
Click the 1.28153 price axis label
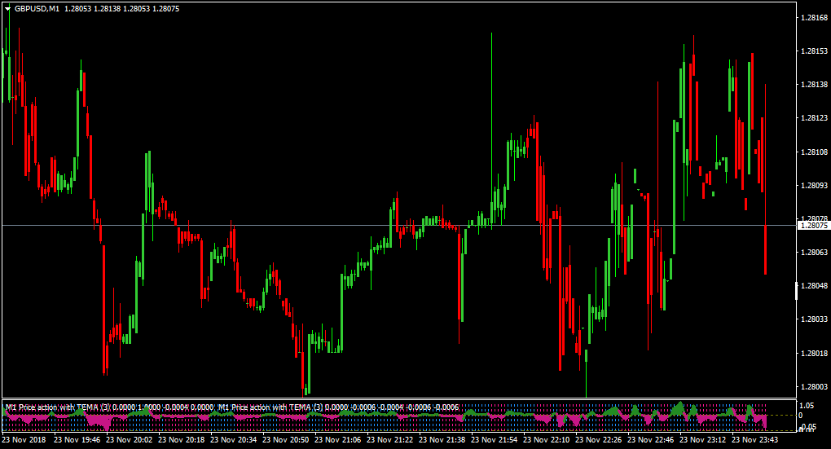click(814, 51)
